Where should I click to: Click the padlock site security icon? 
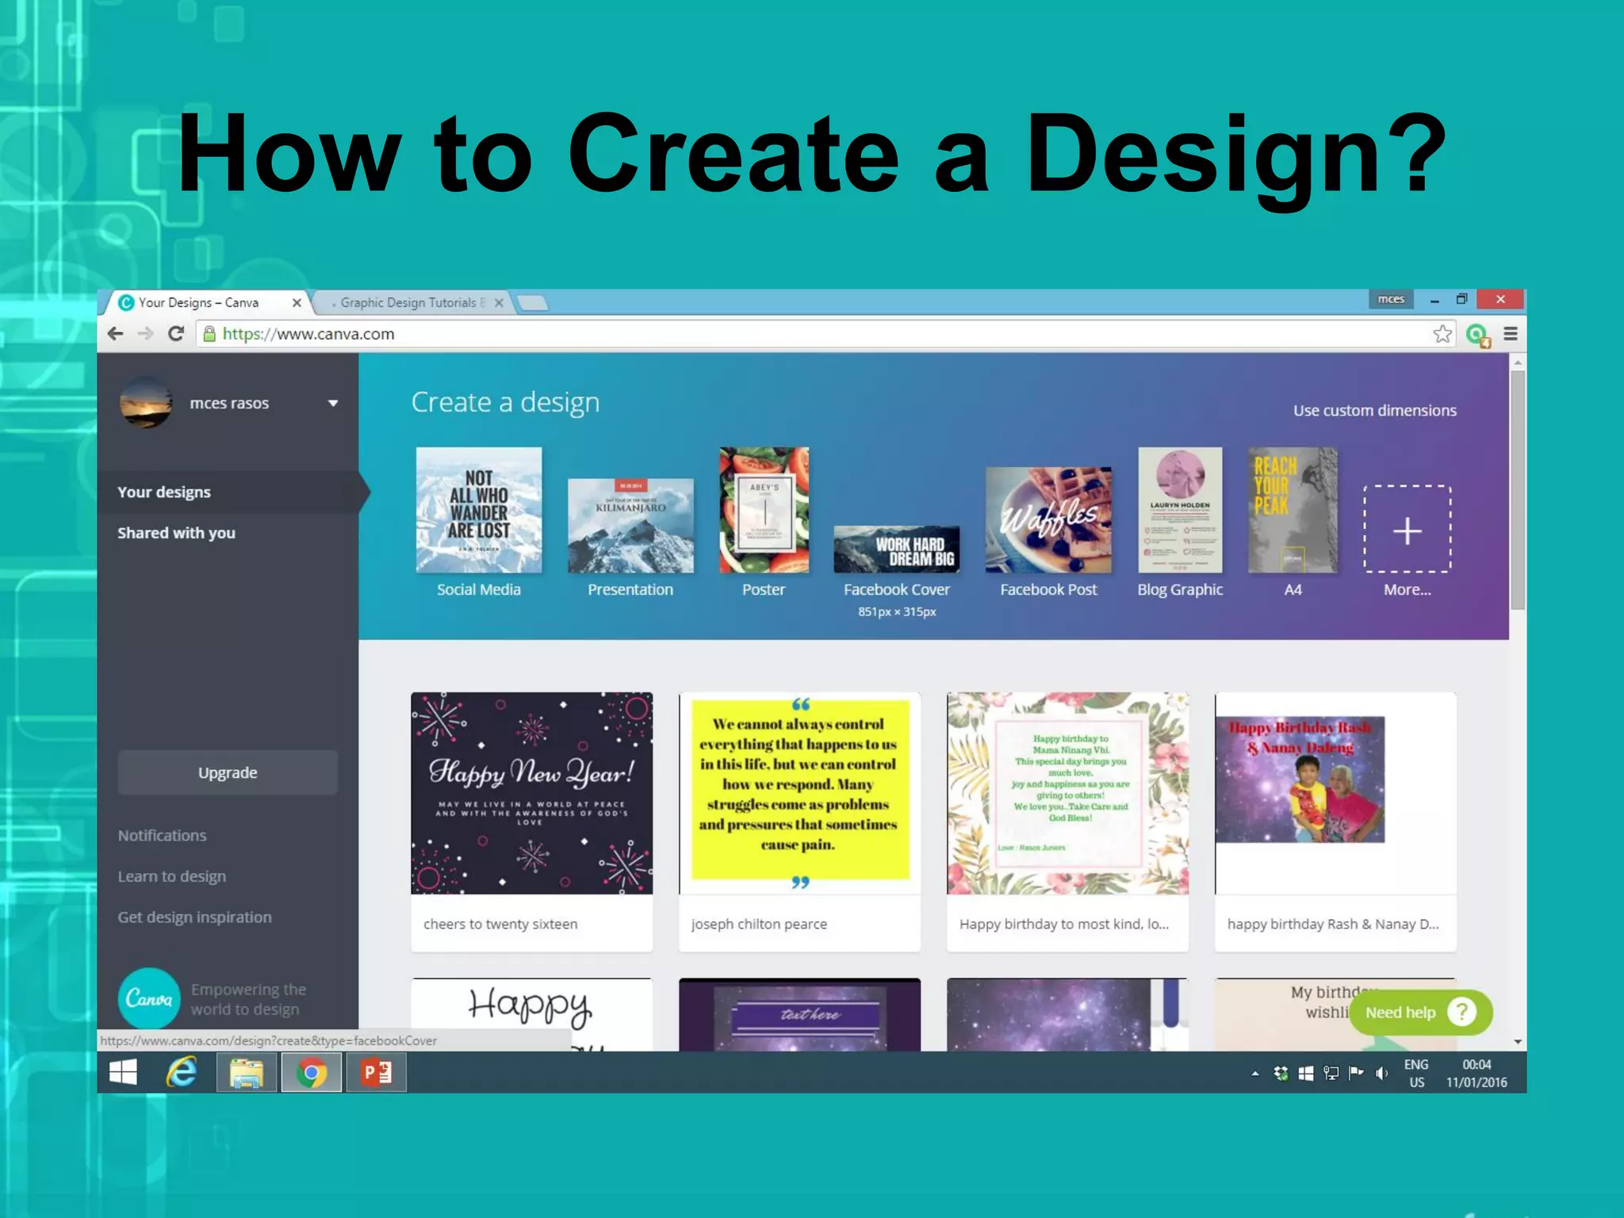point(209,334)
